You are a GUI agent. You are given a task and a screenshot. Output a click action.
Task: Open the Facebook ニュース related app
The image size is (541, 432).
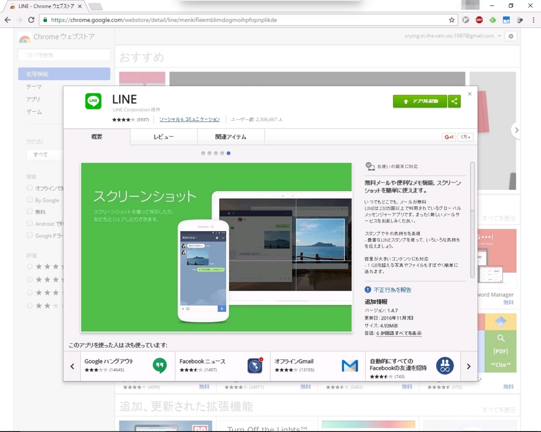(222, 366)
